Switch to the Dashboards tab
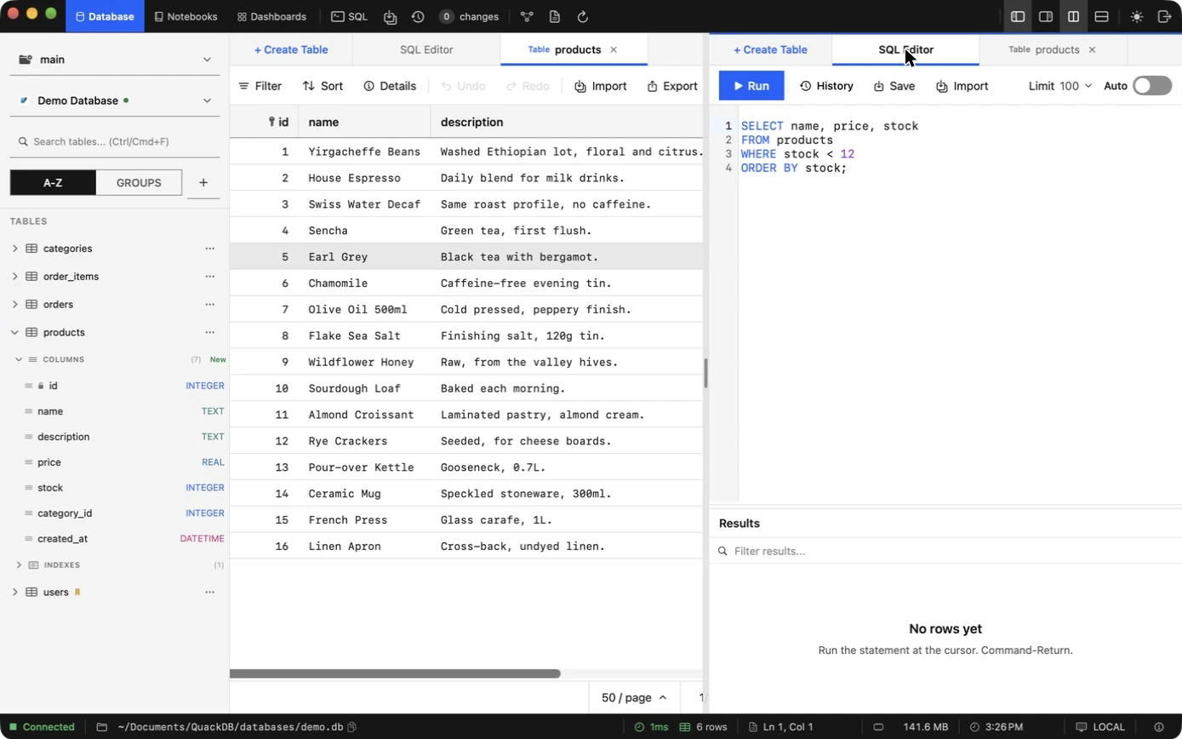This screenshot has width=1182, height=739. (271, 16)
